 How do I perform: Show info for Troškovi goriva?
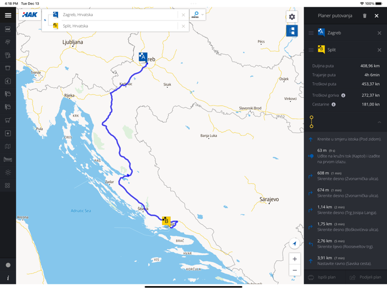(343, 96)
